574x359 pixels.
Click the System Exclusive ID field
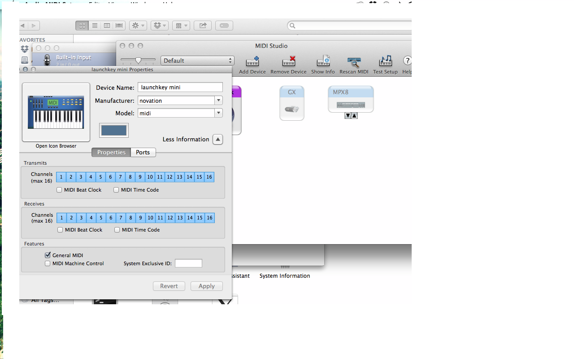coord(188,263)
